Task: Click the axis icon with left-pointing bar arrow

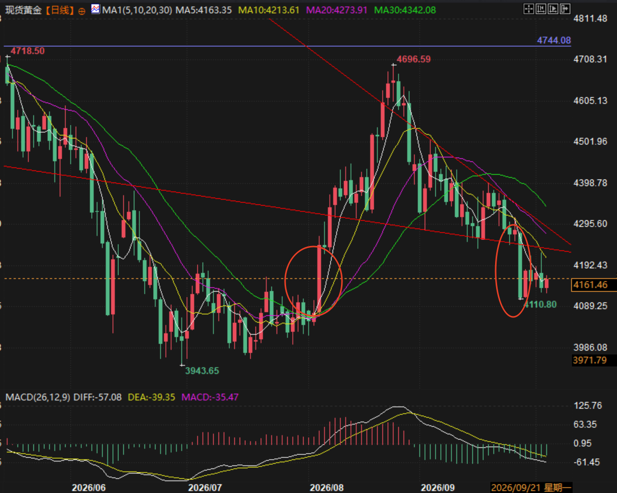Action: [540, 9]
